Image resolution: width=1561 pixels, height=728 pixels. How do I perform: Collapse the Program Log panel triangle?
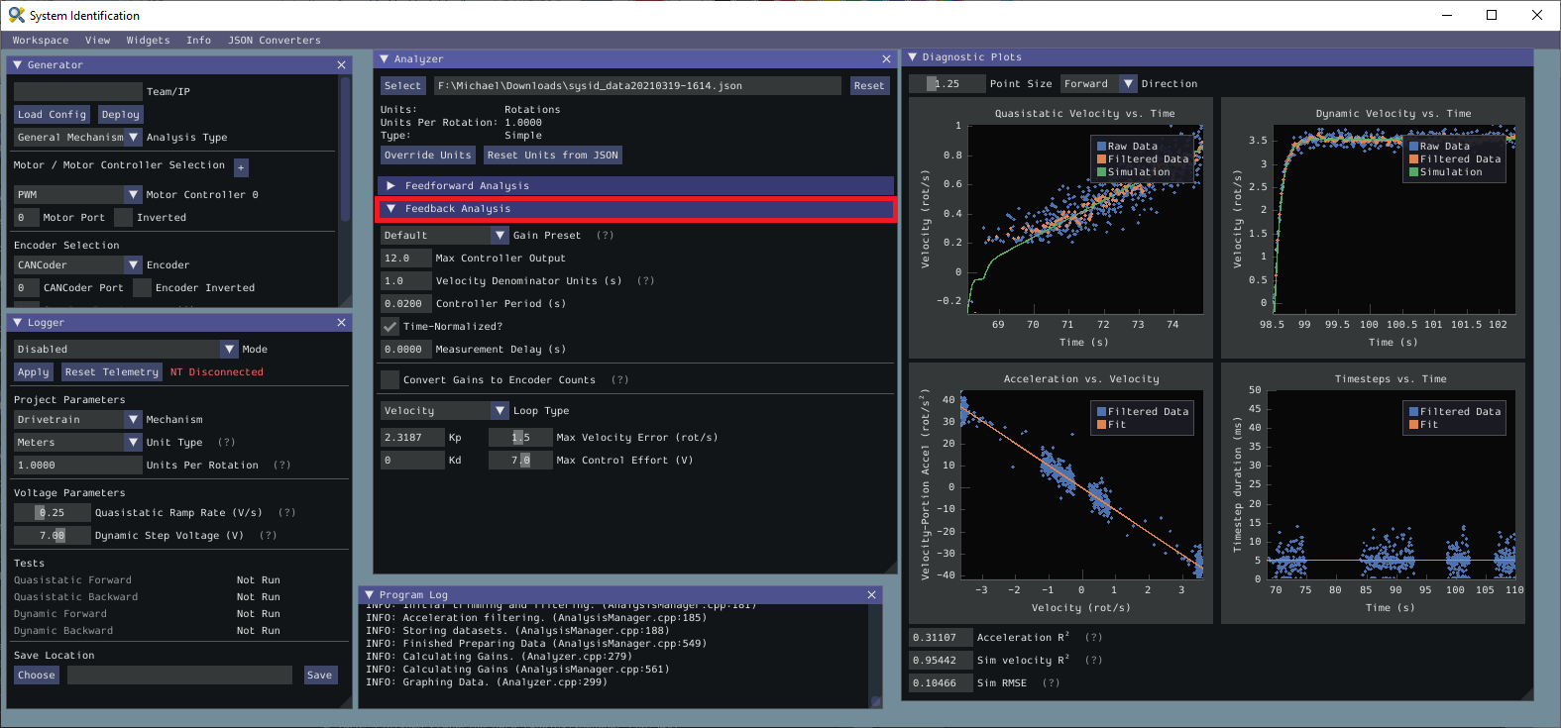pyautogui.click(x=369, y=595)
